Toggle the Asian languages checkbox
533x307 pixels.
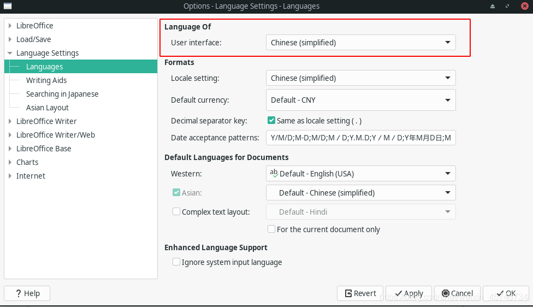tap(176, 192)
